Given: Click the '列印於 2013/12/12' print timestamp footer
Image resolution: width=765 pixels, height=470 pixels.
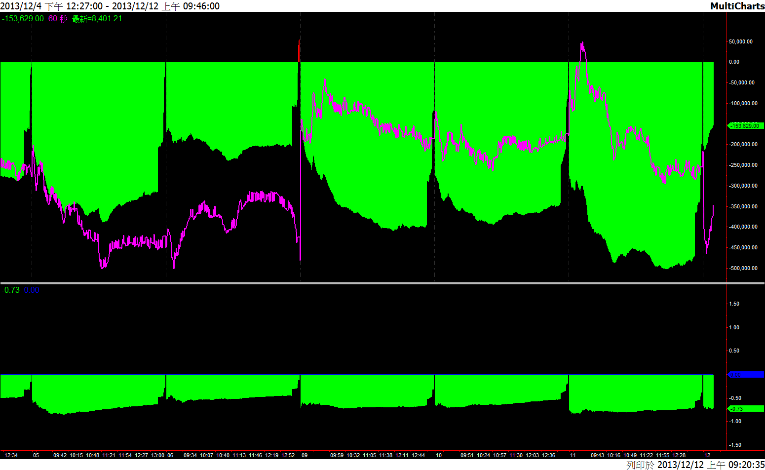Looking at the screenshot, I should pyautogui.click(x=695, y=465).
